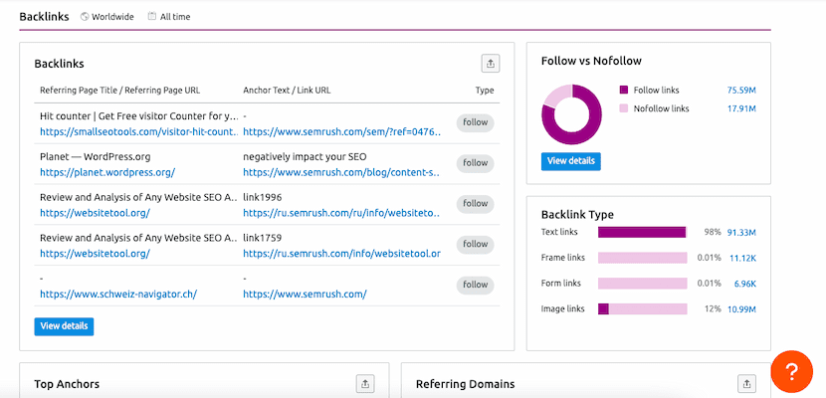Open the smallseotools.com visitor-hit-counter link
Image resolution: width=826 pixels, height=398 pixels.
point(139,132)
